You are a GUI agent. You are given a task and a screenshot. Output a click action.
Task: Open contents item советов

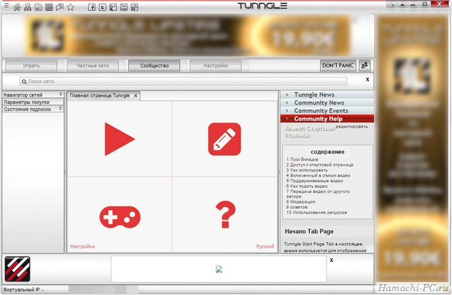[x=297, y=207]
